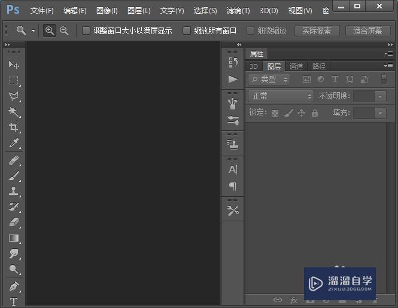Switch to the 路径 tab
Image resolution: width=398 pixels, height=308 pixels.
tap(319, 66)
